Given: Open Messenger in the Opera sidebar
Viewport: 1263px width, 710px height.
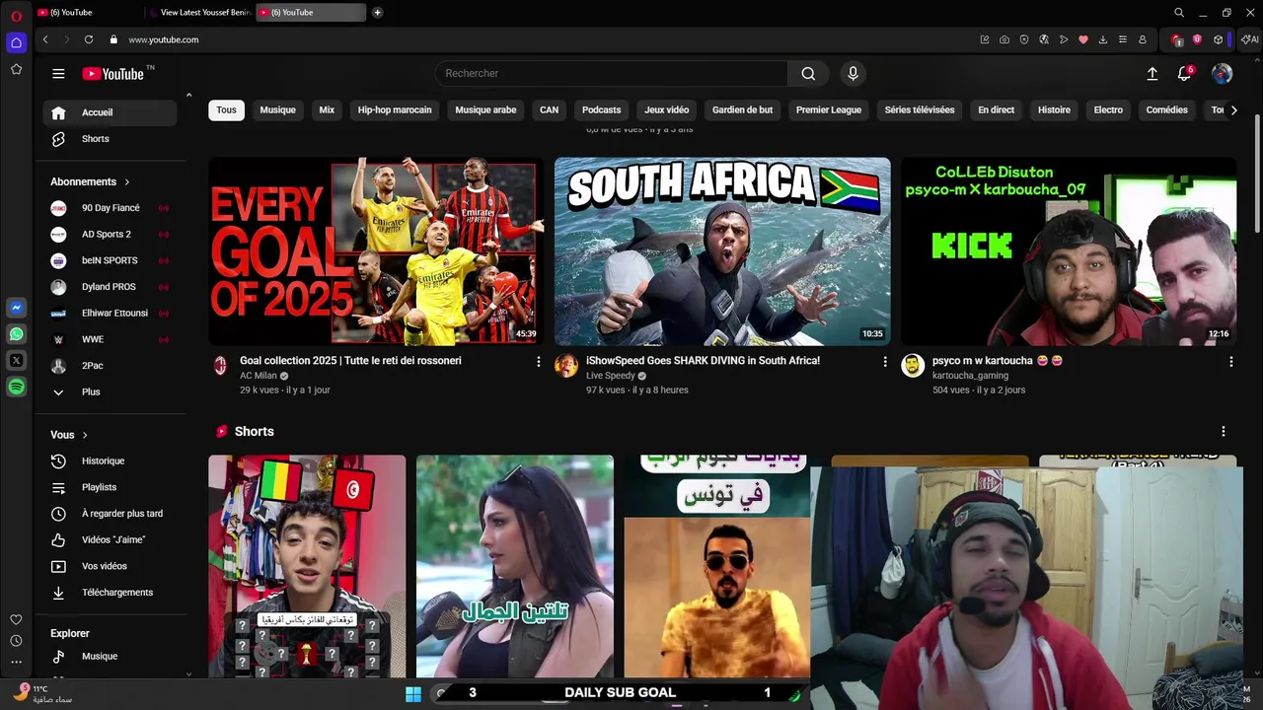Looking at the screenshot, I should [16, 308].
